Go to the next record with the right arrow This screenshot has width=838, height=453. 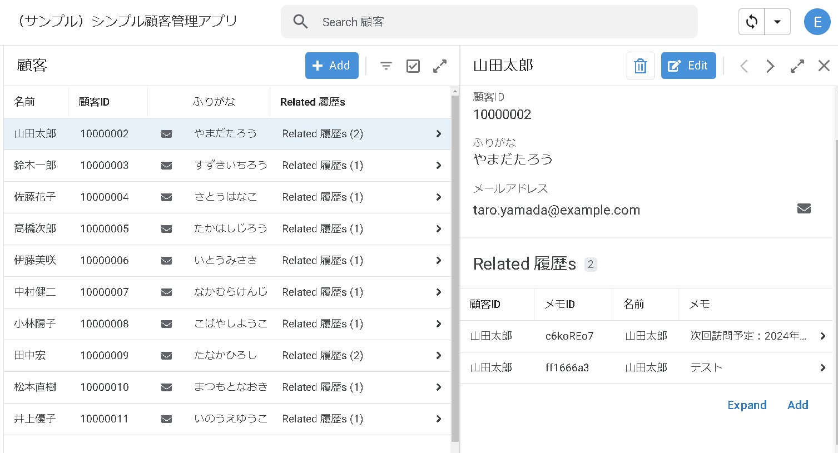click(770, 65)
